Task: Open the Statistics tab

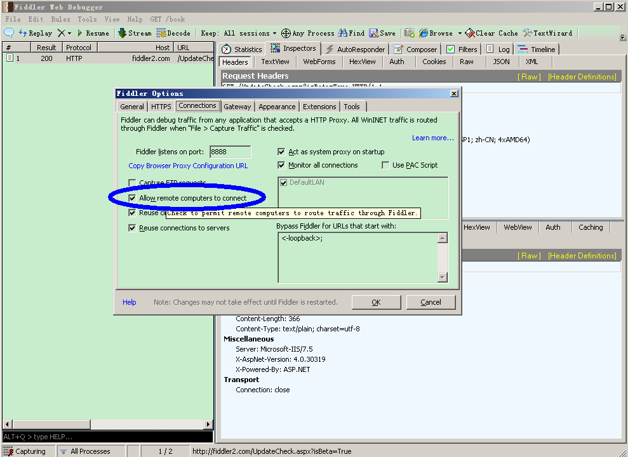Action: [x=241, y=50]
